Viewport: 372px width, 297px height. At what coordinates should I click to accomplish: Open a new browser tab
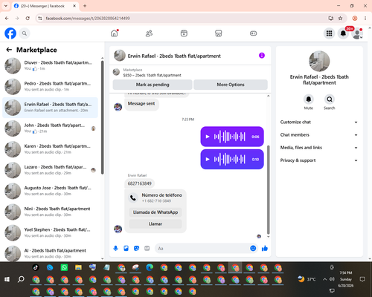click(85, 6)
